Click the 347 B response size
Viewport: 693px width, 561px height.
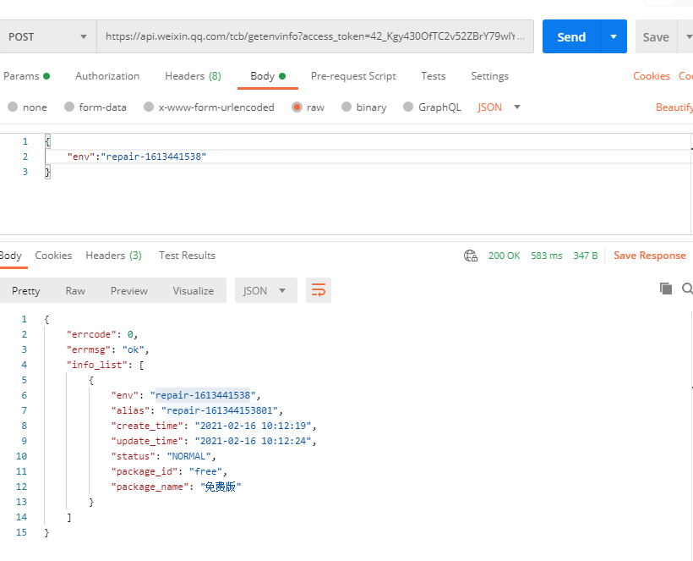pyautogui.click(x=586, y=256)
